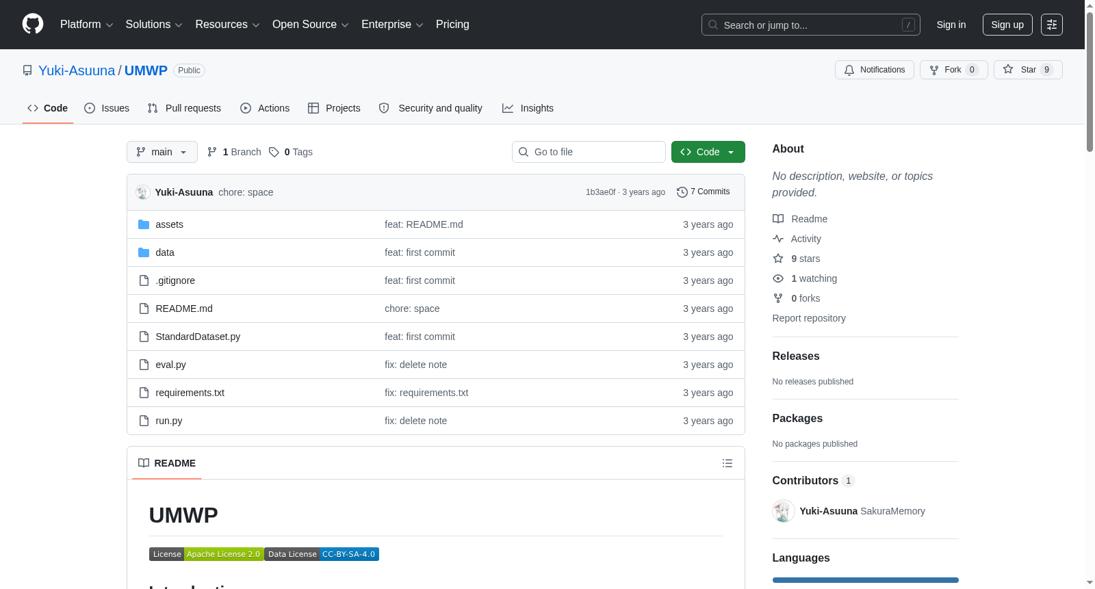Viewport: 1095px width, 589px height.
Task: Click the search magnifier icon in header
Action: click(x=713, y=25)
